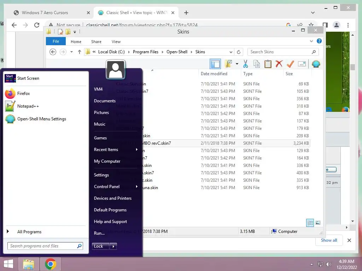Switch to Large icons view icon
362x271 pixels.
(x=318, y=223)
